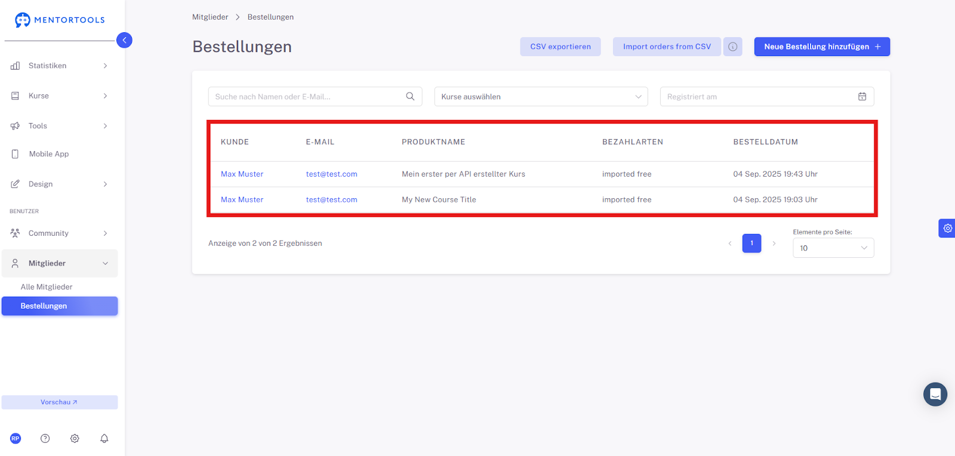Open the RP user avatar

(x=16, y=438)
